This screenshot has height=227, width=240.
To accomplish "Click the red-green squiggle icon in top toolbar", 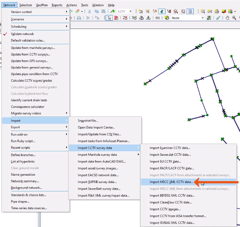I will pos(77,12).
